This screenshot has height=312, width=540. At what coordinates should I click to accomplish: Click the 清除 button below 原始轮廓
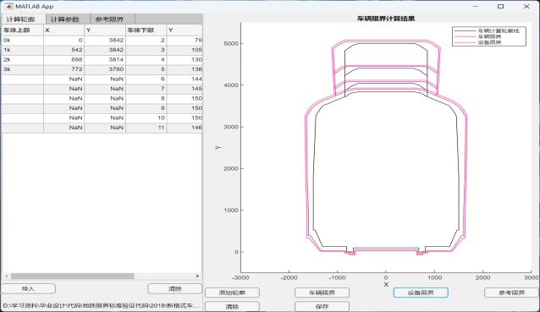(x=232, y=306)
